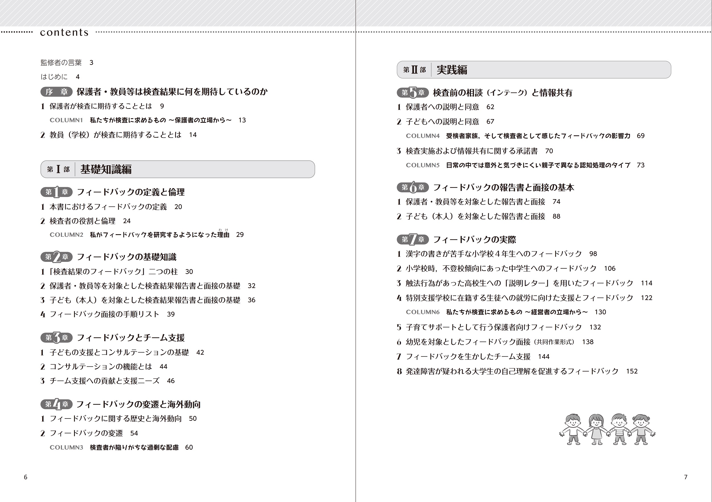The image size is (712, 502).
Task: Click page number 7 at bottom right
Action: 686,477
